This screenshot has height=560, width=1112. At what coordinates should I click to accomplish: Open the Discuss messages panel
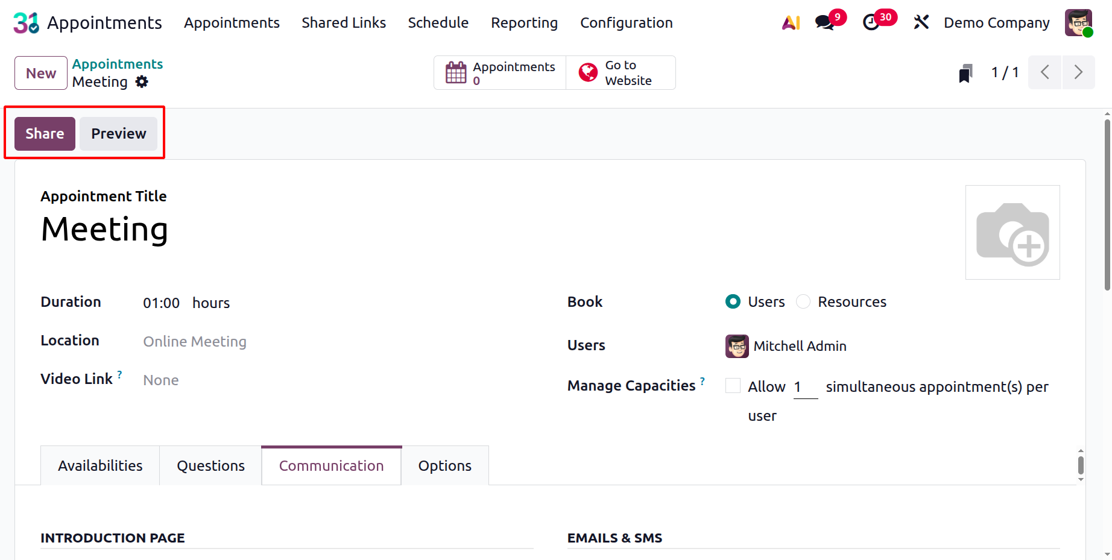tap(824, 22)
